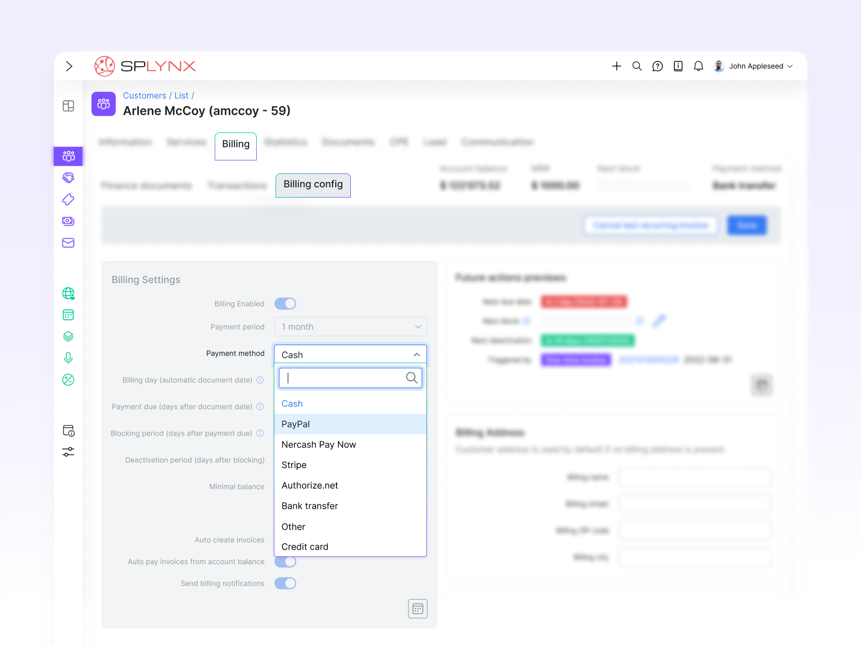861x646 pixels.
Task: Go to Customers breadcrumb link
Action: coord(144,95)
